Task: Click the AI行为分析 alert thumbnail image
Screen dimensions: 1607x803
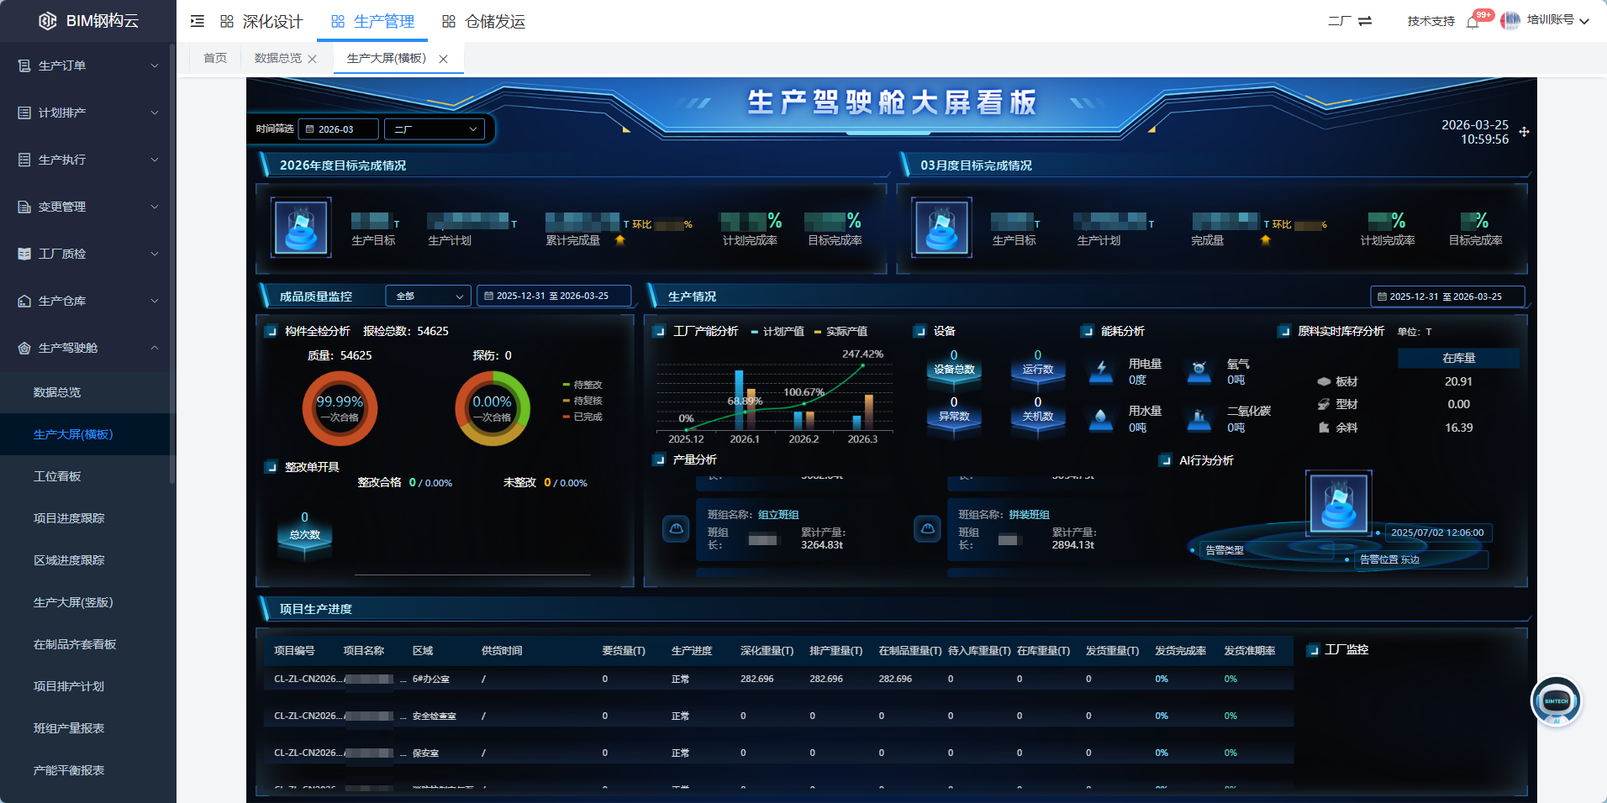Action: pyautogui.click(x=1339, y=503)
